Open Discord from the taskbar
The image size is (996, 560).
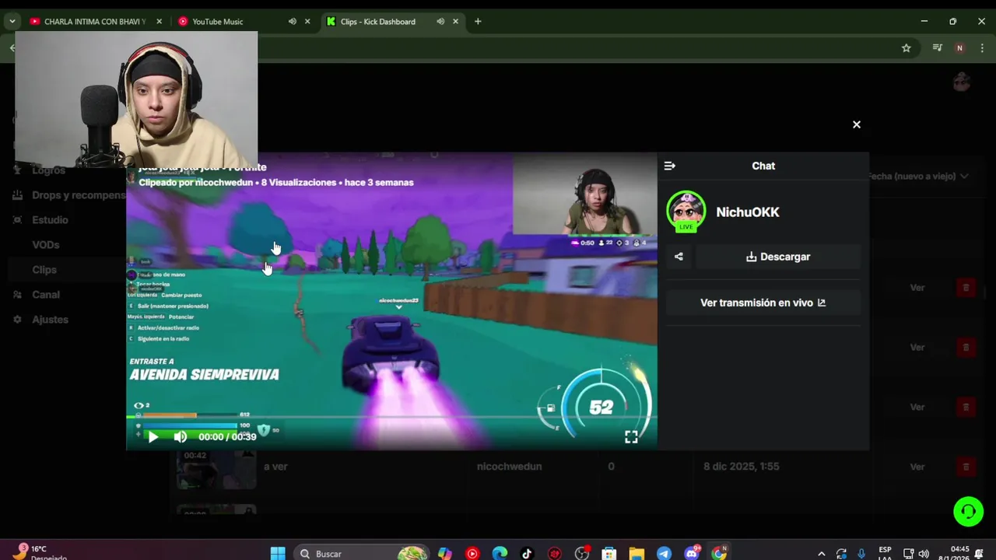[692, 554]
